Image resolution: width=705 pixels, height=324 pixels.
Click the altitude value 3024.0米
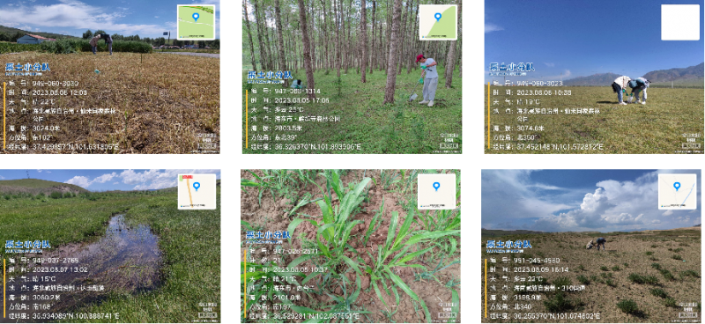pyautogui.click(x=46, y=129)
